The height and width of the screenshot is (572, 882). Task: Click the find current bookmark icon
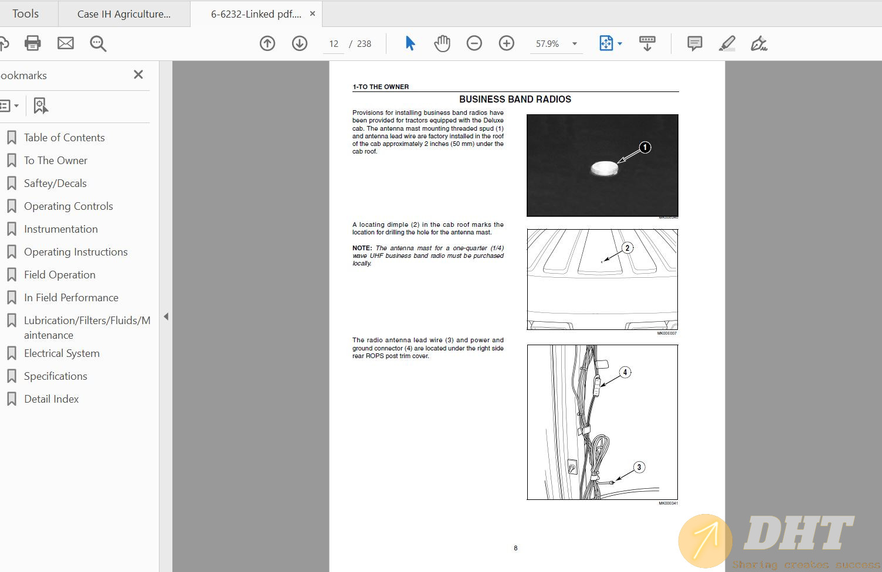click(x=40, y=106)
